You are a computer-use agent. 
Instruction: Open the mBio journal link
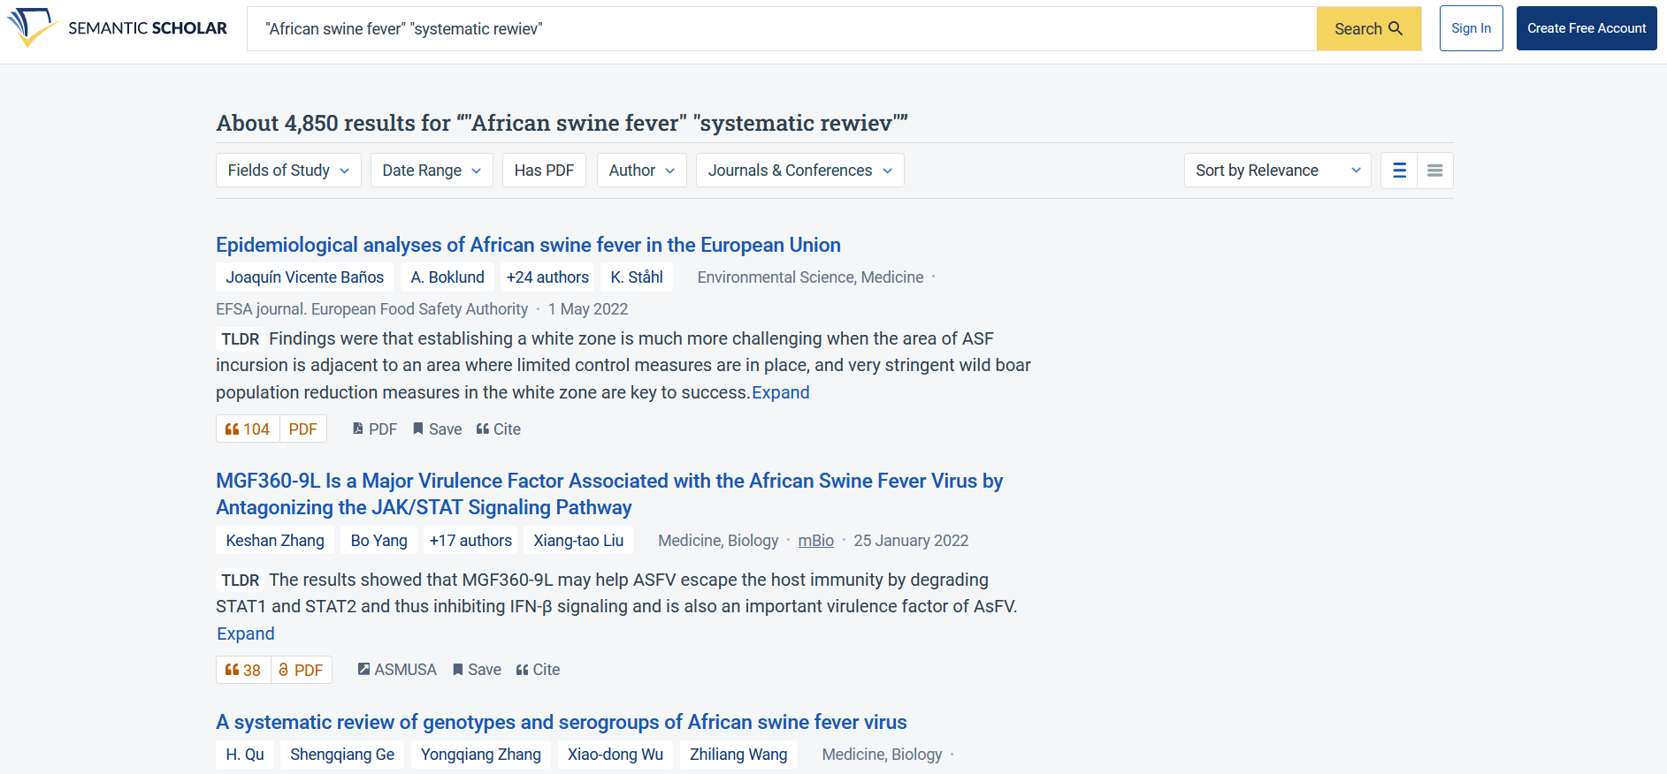815,541
